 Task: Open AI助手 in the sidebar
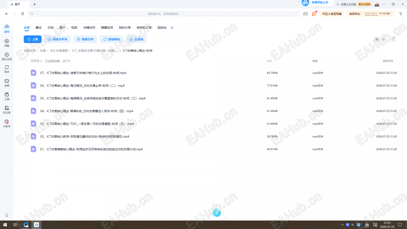pos(7,123)
